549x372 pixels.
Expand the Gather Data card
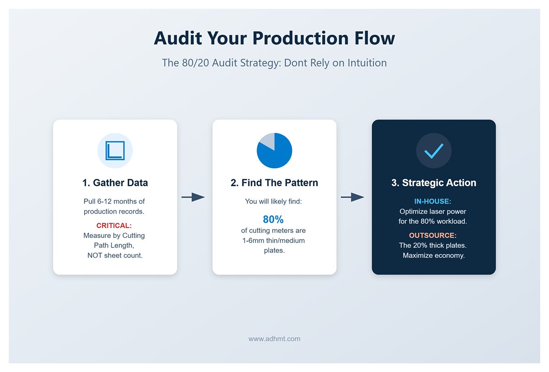(114, 197)
